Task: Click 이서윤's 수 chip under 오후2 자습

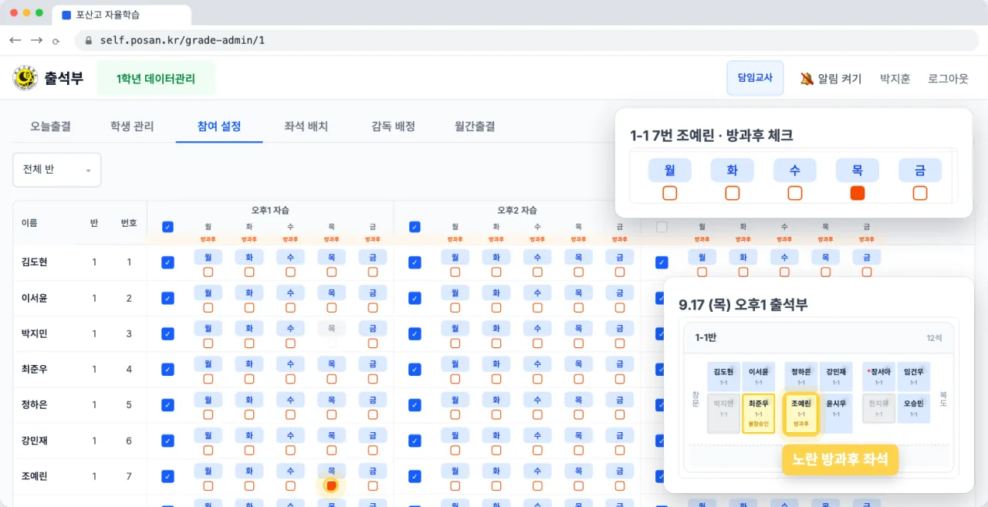Action: coord(537,293)
